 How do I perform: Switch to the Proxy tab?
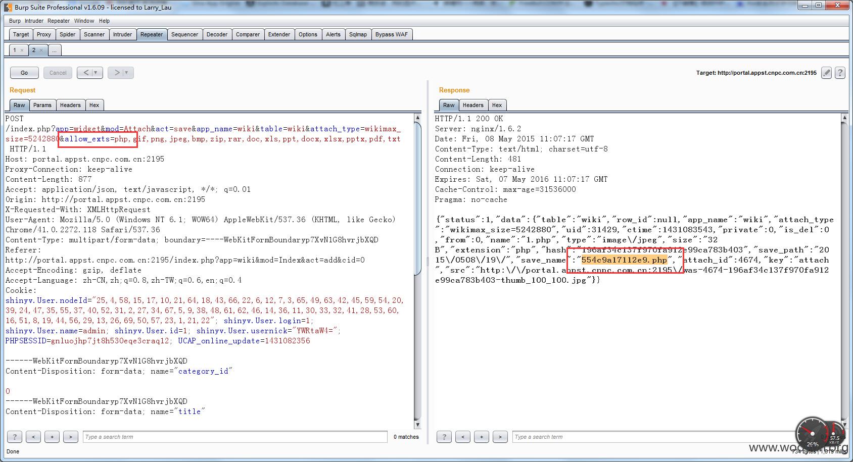click(x=44, y=34)
